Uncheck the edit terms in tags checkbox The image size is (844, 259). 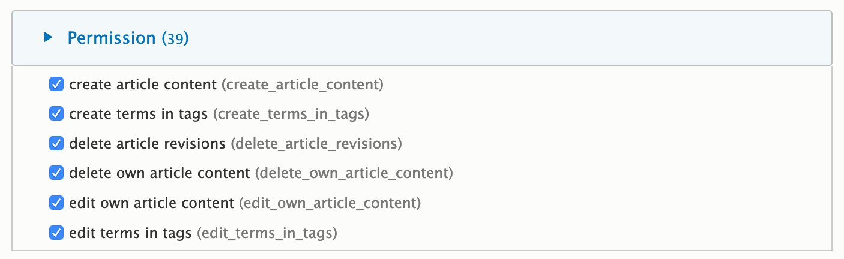pyautogui.click(x=56, y=233)
